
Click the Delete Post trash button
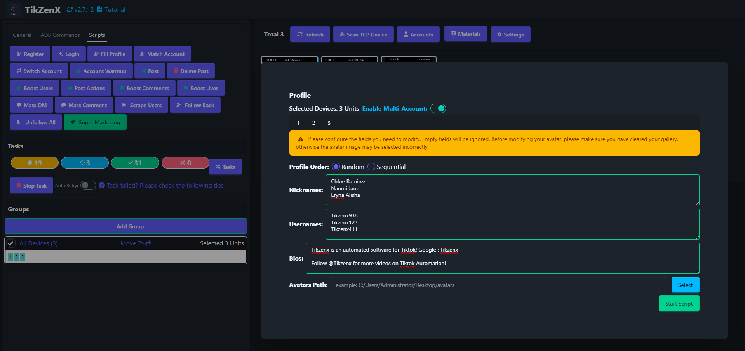coord(191,71)
